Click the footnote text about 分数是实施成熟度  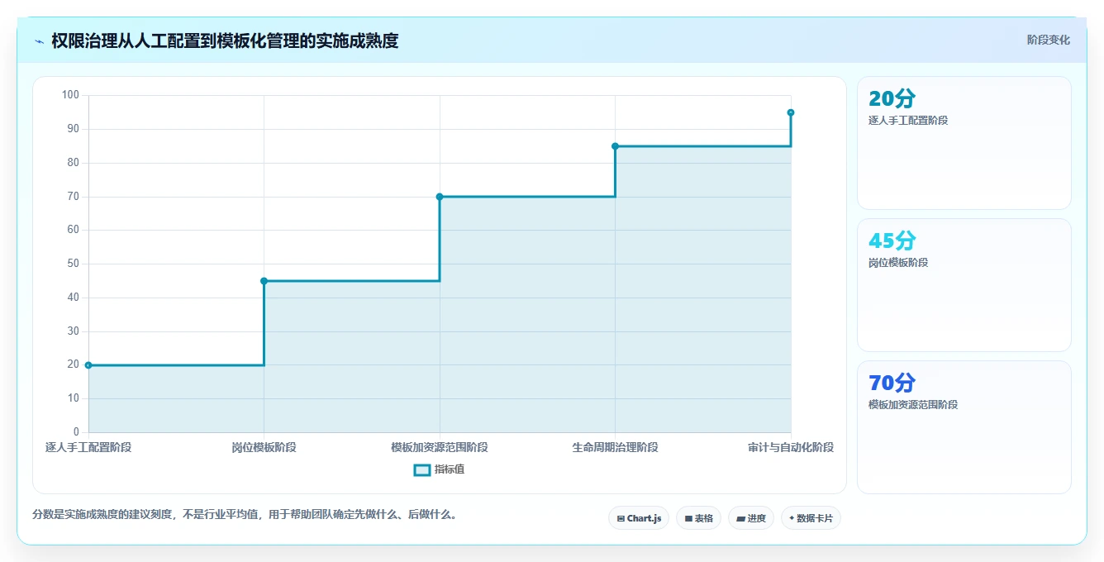245,514
